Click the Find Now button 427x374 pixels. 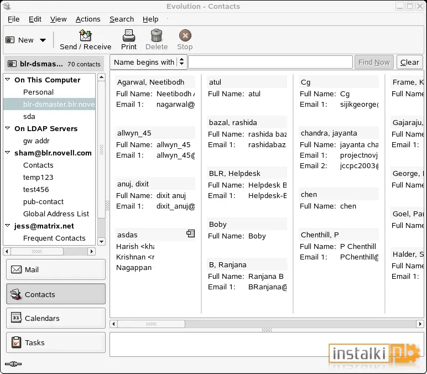coord(374,62)
